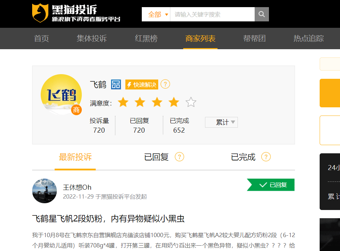Switch to the 已回复 tab

point(156,157)
